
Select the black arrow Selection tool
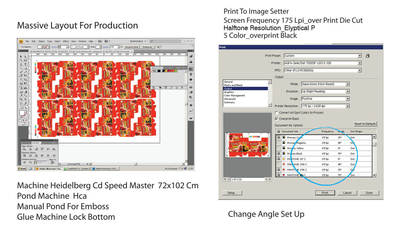[x=21, y=56]
